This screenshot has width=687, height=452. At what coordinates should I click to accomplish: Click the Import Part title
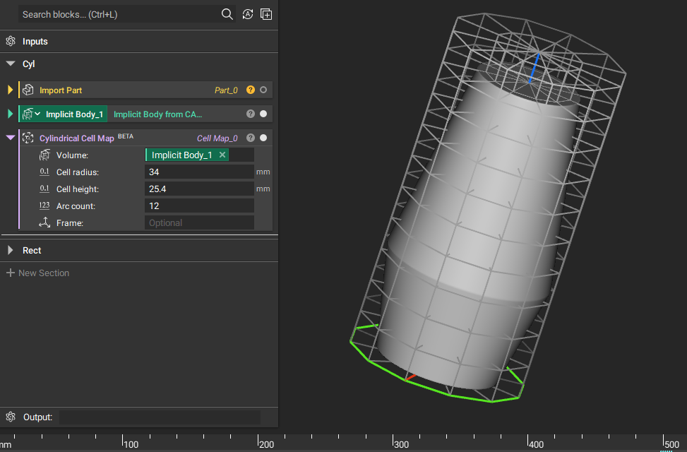point(61,90)
